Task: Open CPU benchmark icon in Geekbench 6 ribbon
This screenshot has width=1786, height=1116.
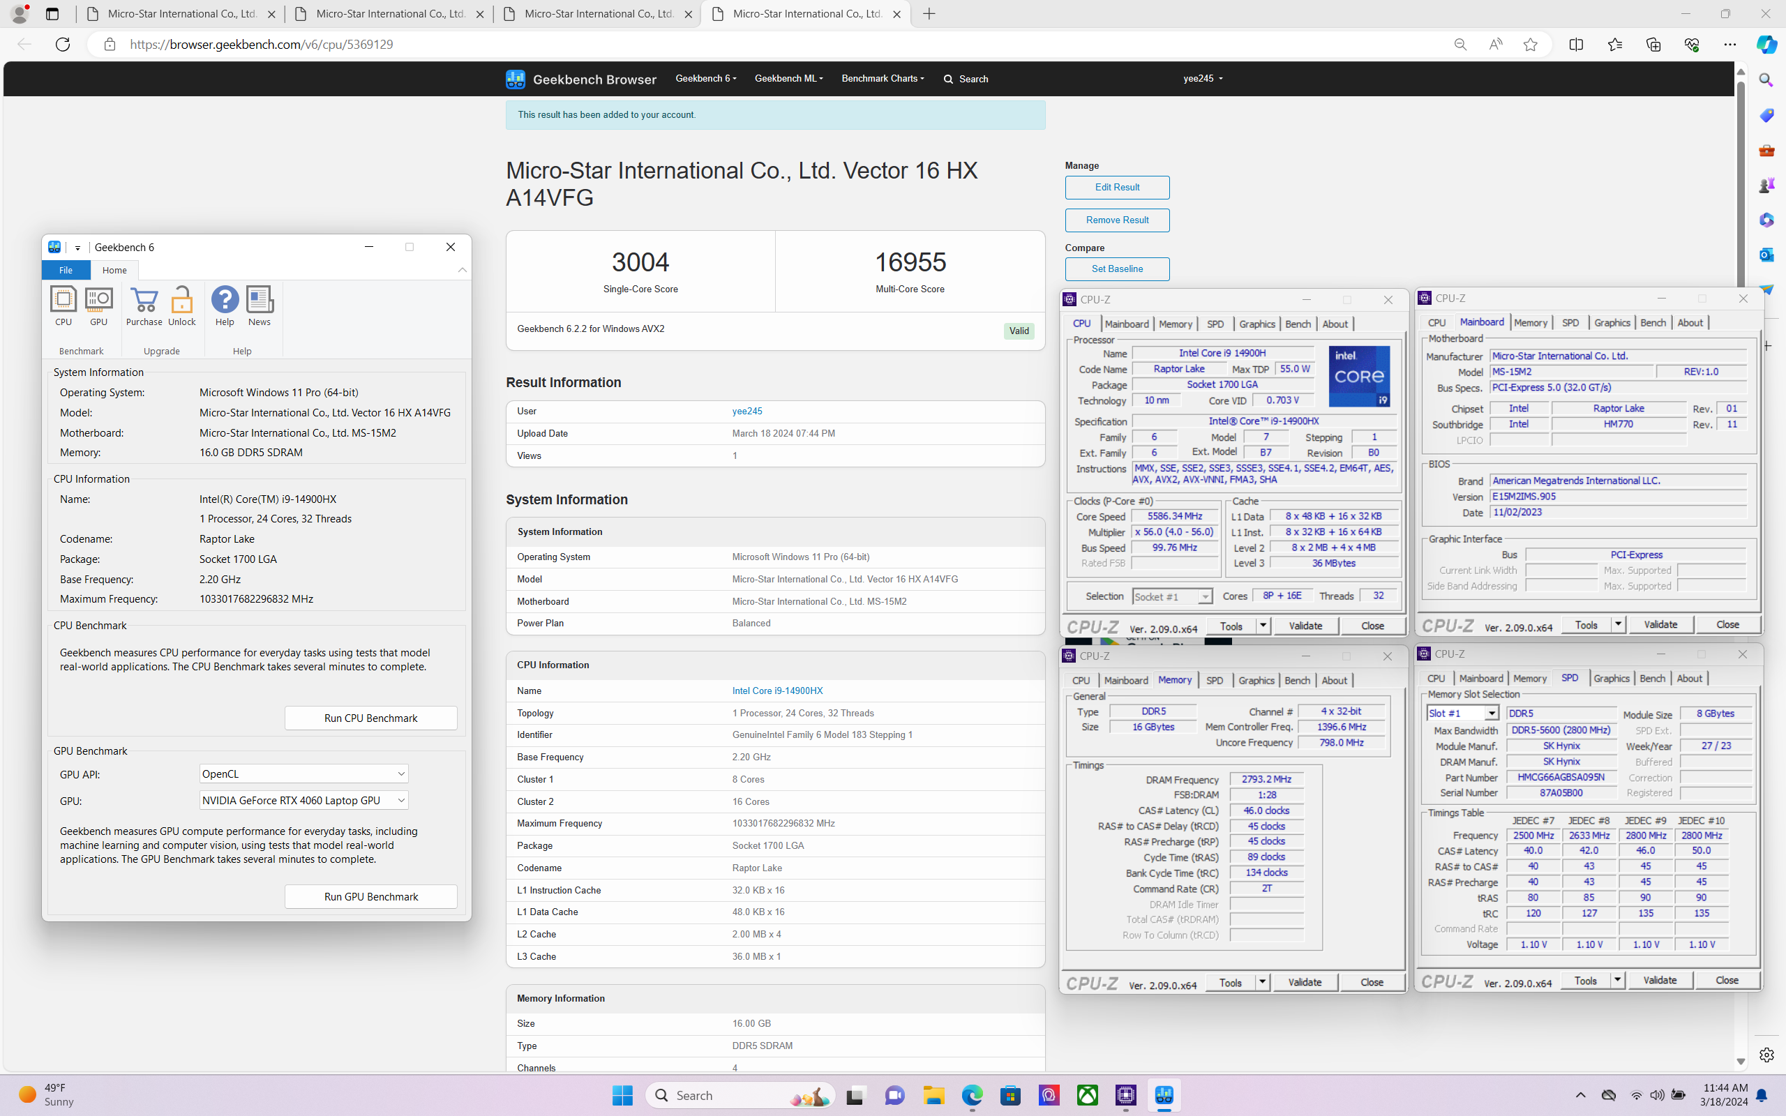Action: [63, 306]
